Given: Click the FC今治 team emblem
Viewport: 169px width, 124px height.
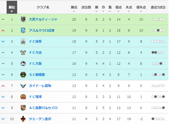Looking at the screenshot, I should (23, 53).
